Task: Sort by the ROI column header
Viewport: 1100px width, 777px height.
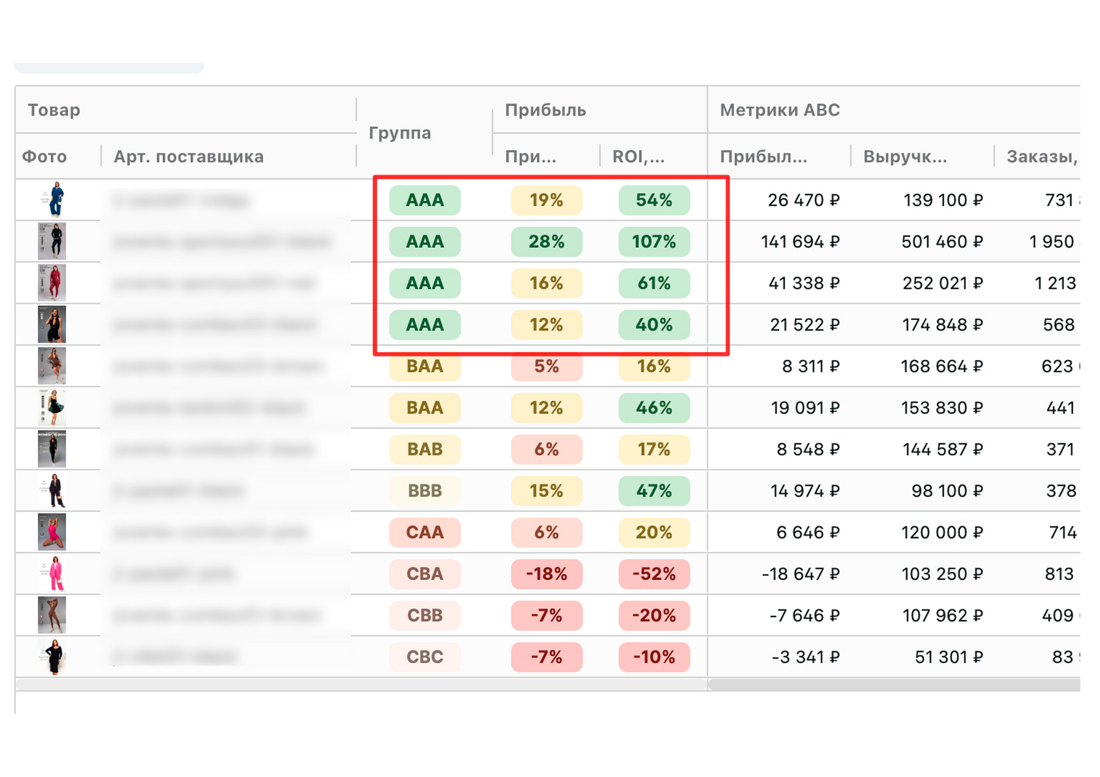Action: [638, 156]
